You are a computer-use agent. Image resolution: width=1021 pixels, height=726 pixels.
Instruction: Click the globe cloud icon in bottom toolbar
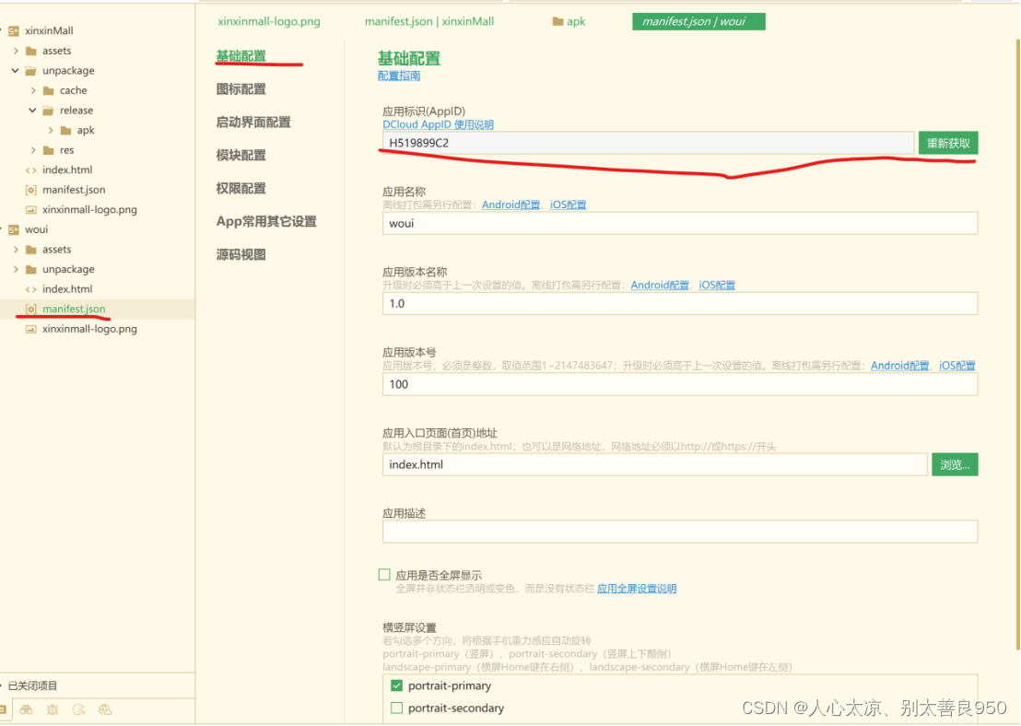[105, 709]
